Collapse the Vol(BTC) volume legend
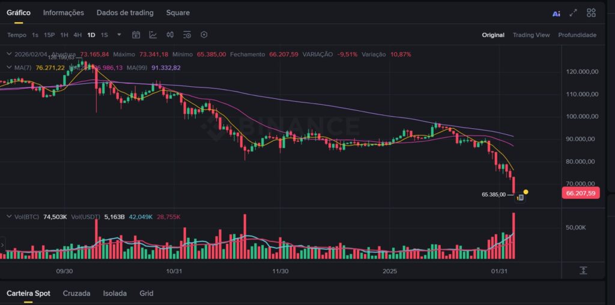 click(x=8, y=216)
